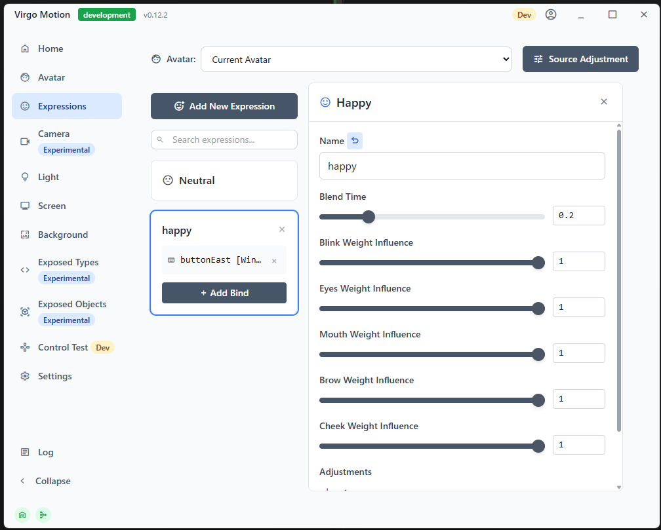The width and height of the screenshot is (661, 530).
Task: Click the Exposed Objects gear-target icon
Action: point(25,311)
